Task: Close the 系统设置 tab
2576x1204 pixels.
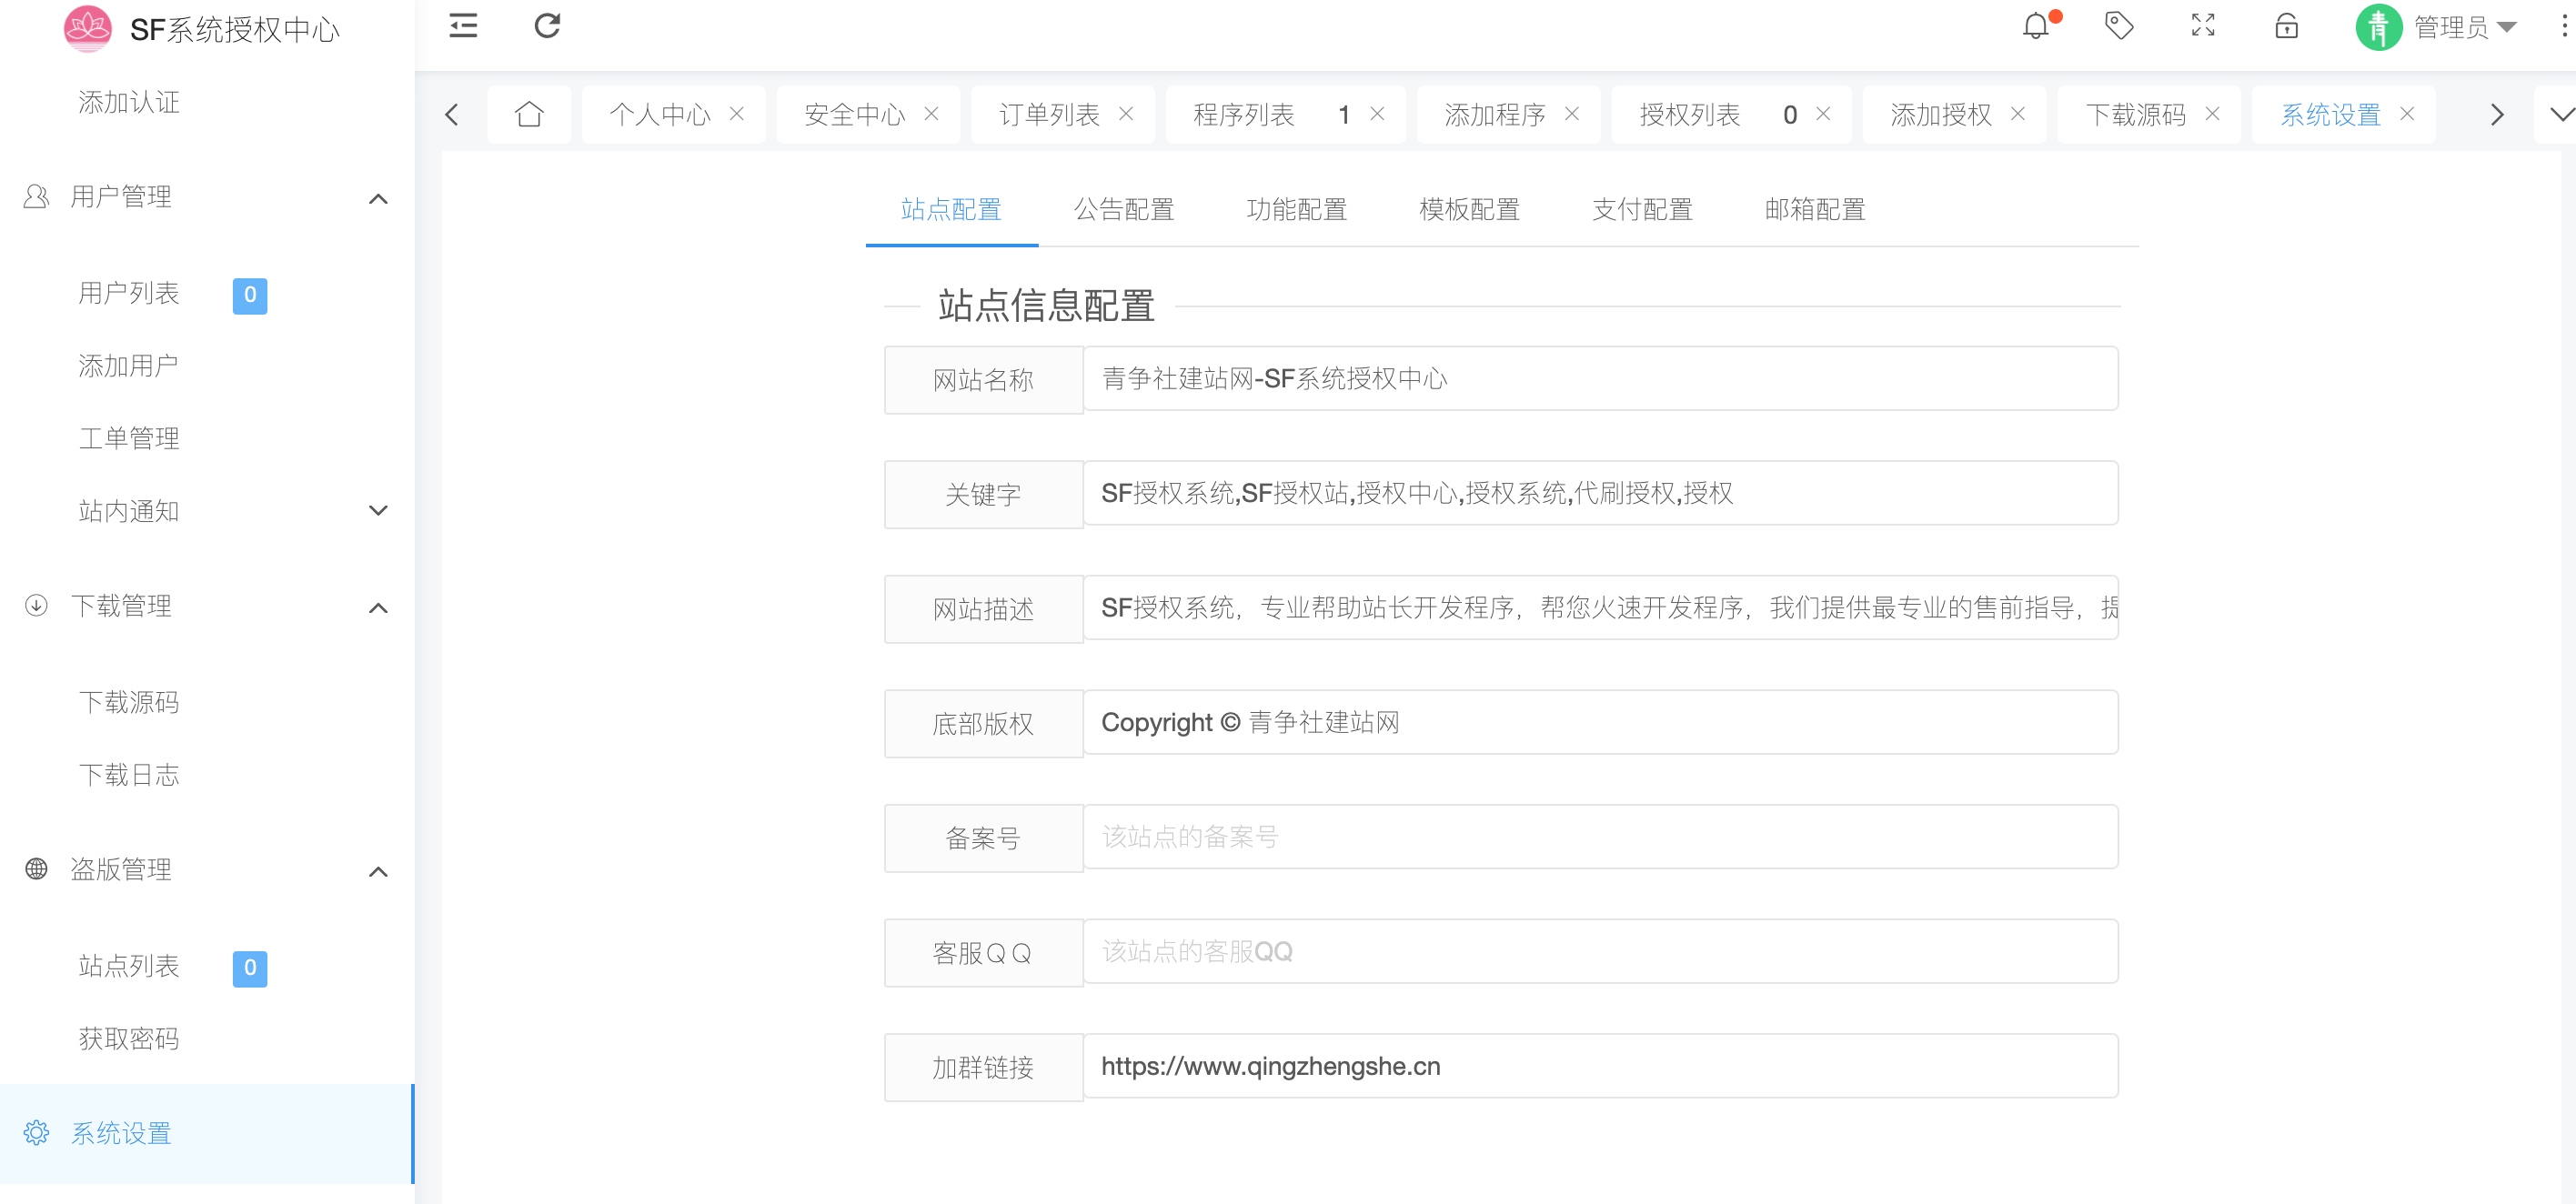Action: click(2408, 114)
